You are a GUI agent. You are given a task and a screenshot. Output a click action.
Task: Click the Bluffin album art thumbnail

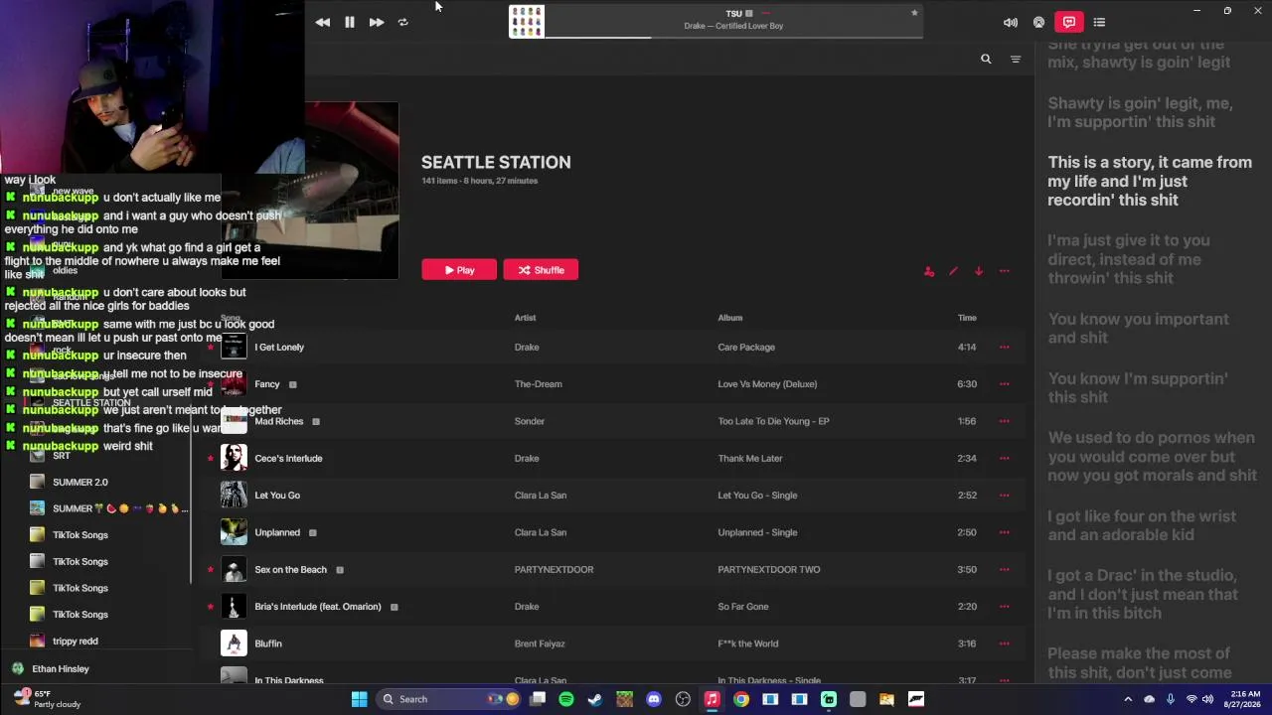tap(234, 643)
